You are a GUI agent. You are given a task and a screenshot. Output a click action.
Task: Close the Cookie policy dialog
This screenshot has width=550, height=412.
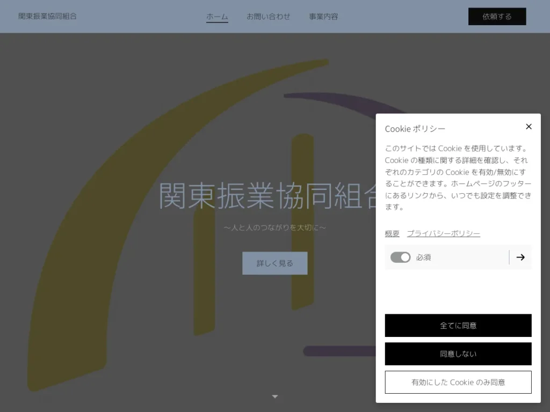529,127
